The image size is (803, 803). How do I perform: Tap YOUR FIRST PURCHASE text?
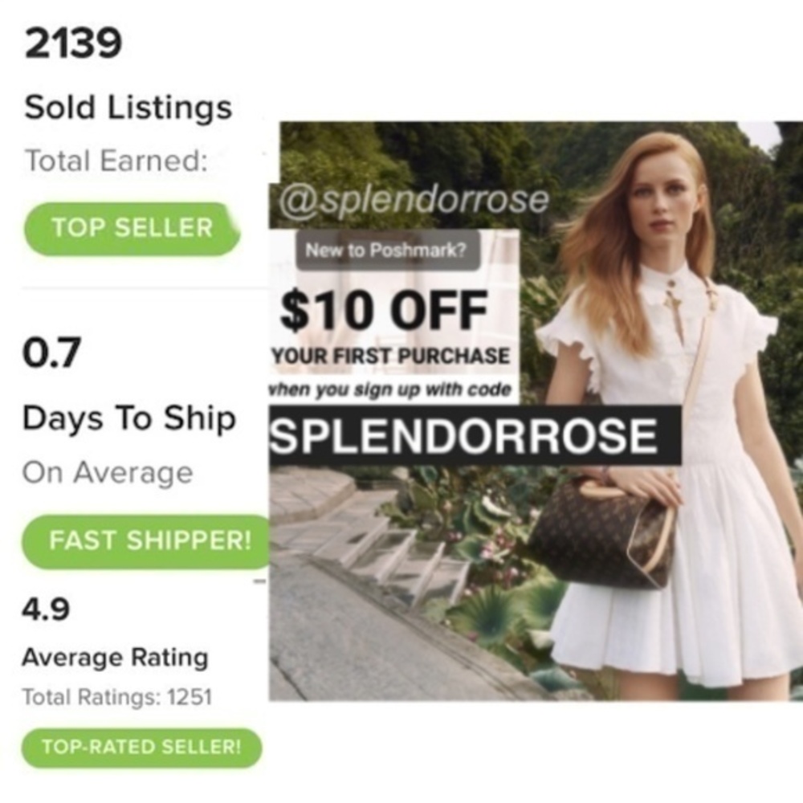[391, 355]
